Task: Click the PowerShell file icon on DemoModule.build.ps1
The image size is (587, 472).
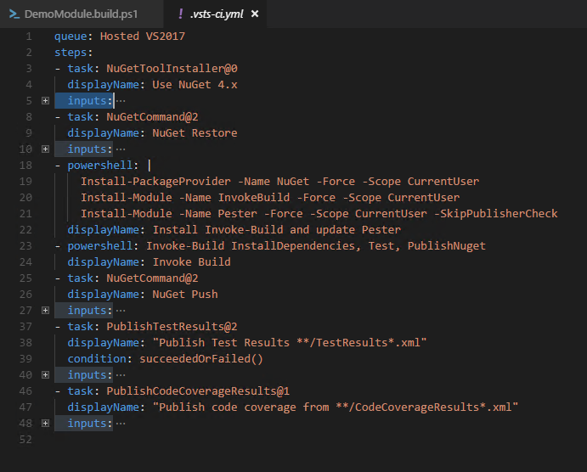Action: coord(14,14)
